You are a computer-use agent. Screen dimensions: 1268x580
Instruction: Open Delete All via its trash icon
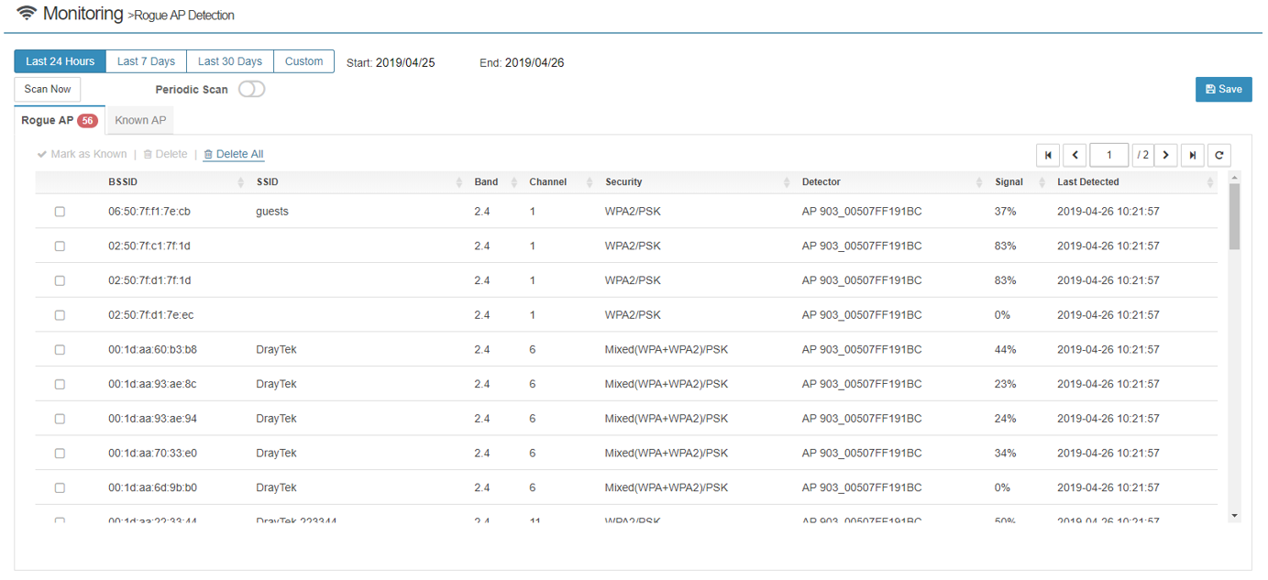pyautogui.click(x=208, y=154)
